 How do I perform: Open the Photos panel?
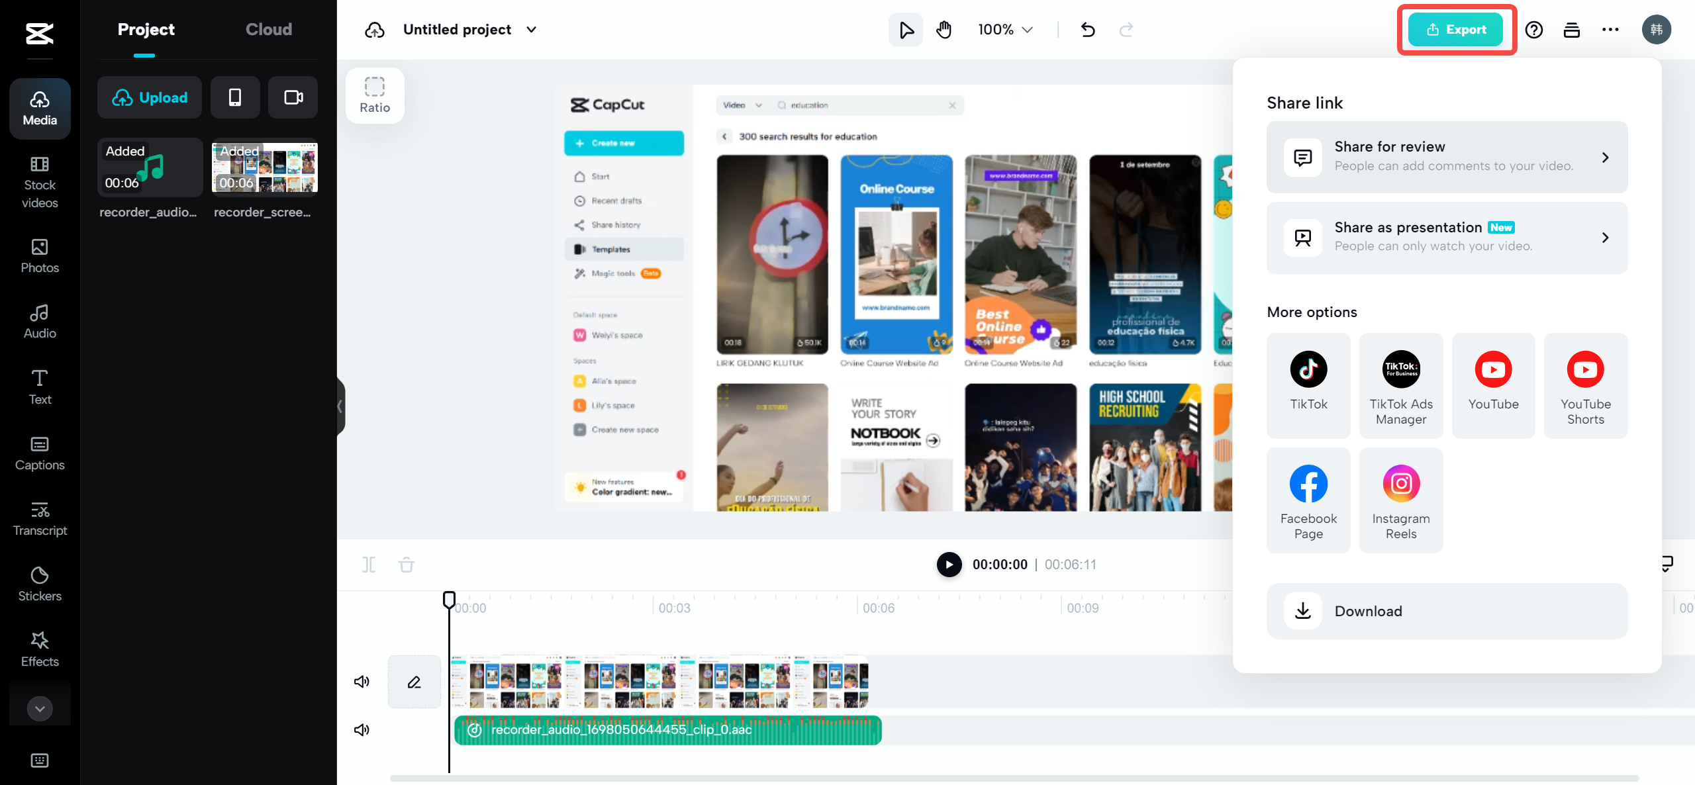click(x=40, y=256)
